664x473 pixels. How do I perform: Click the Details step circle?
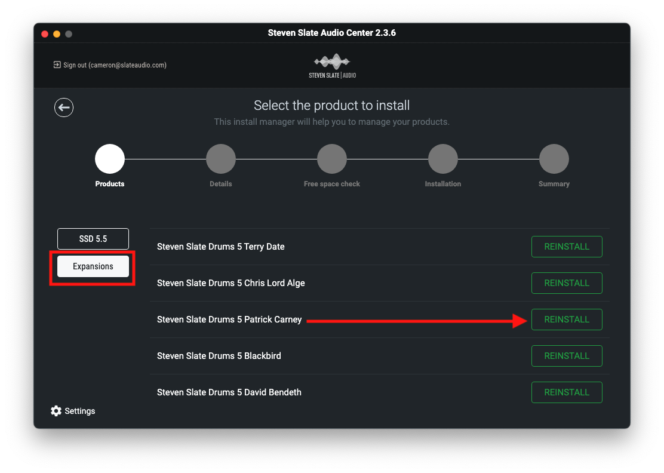pyautogui.click(x=220, y=159)
